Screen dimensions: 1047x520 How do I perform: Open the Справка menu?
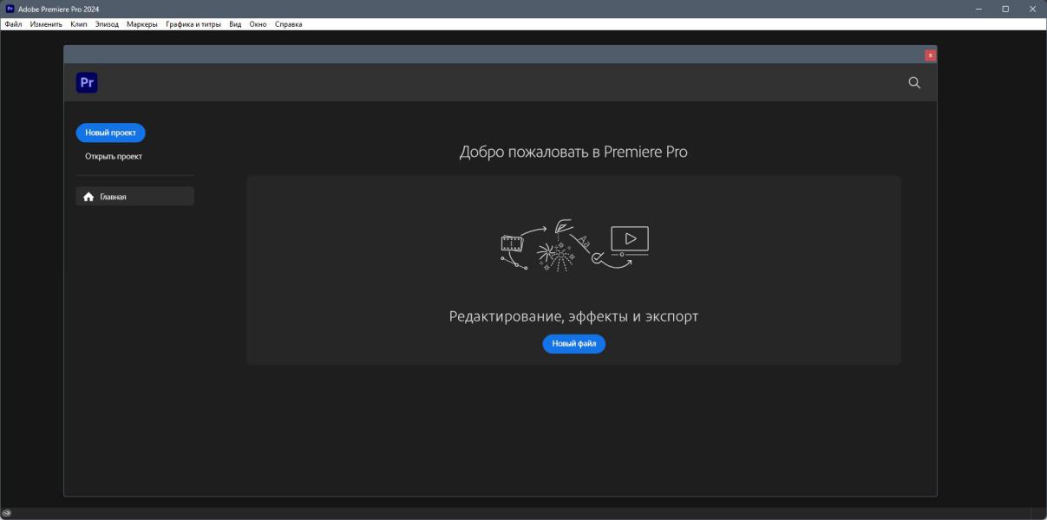pos(289,24)
